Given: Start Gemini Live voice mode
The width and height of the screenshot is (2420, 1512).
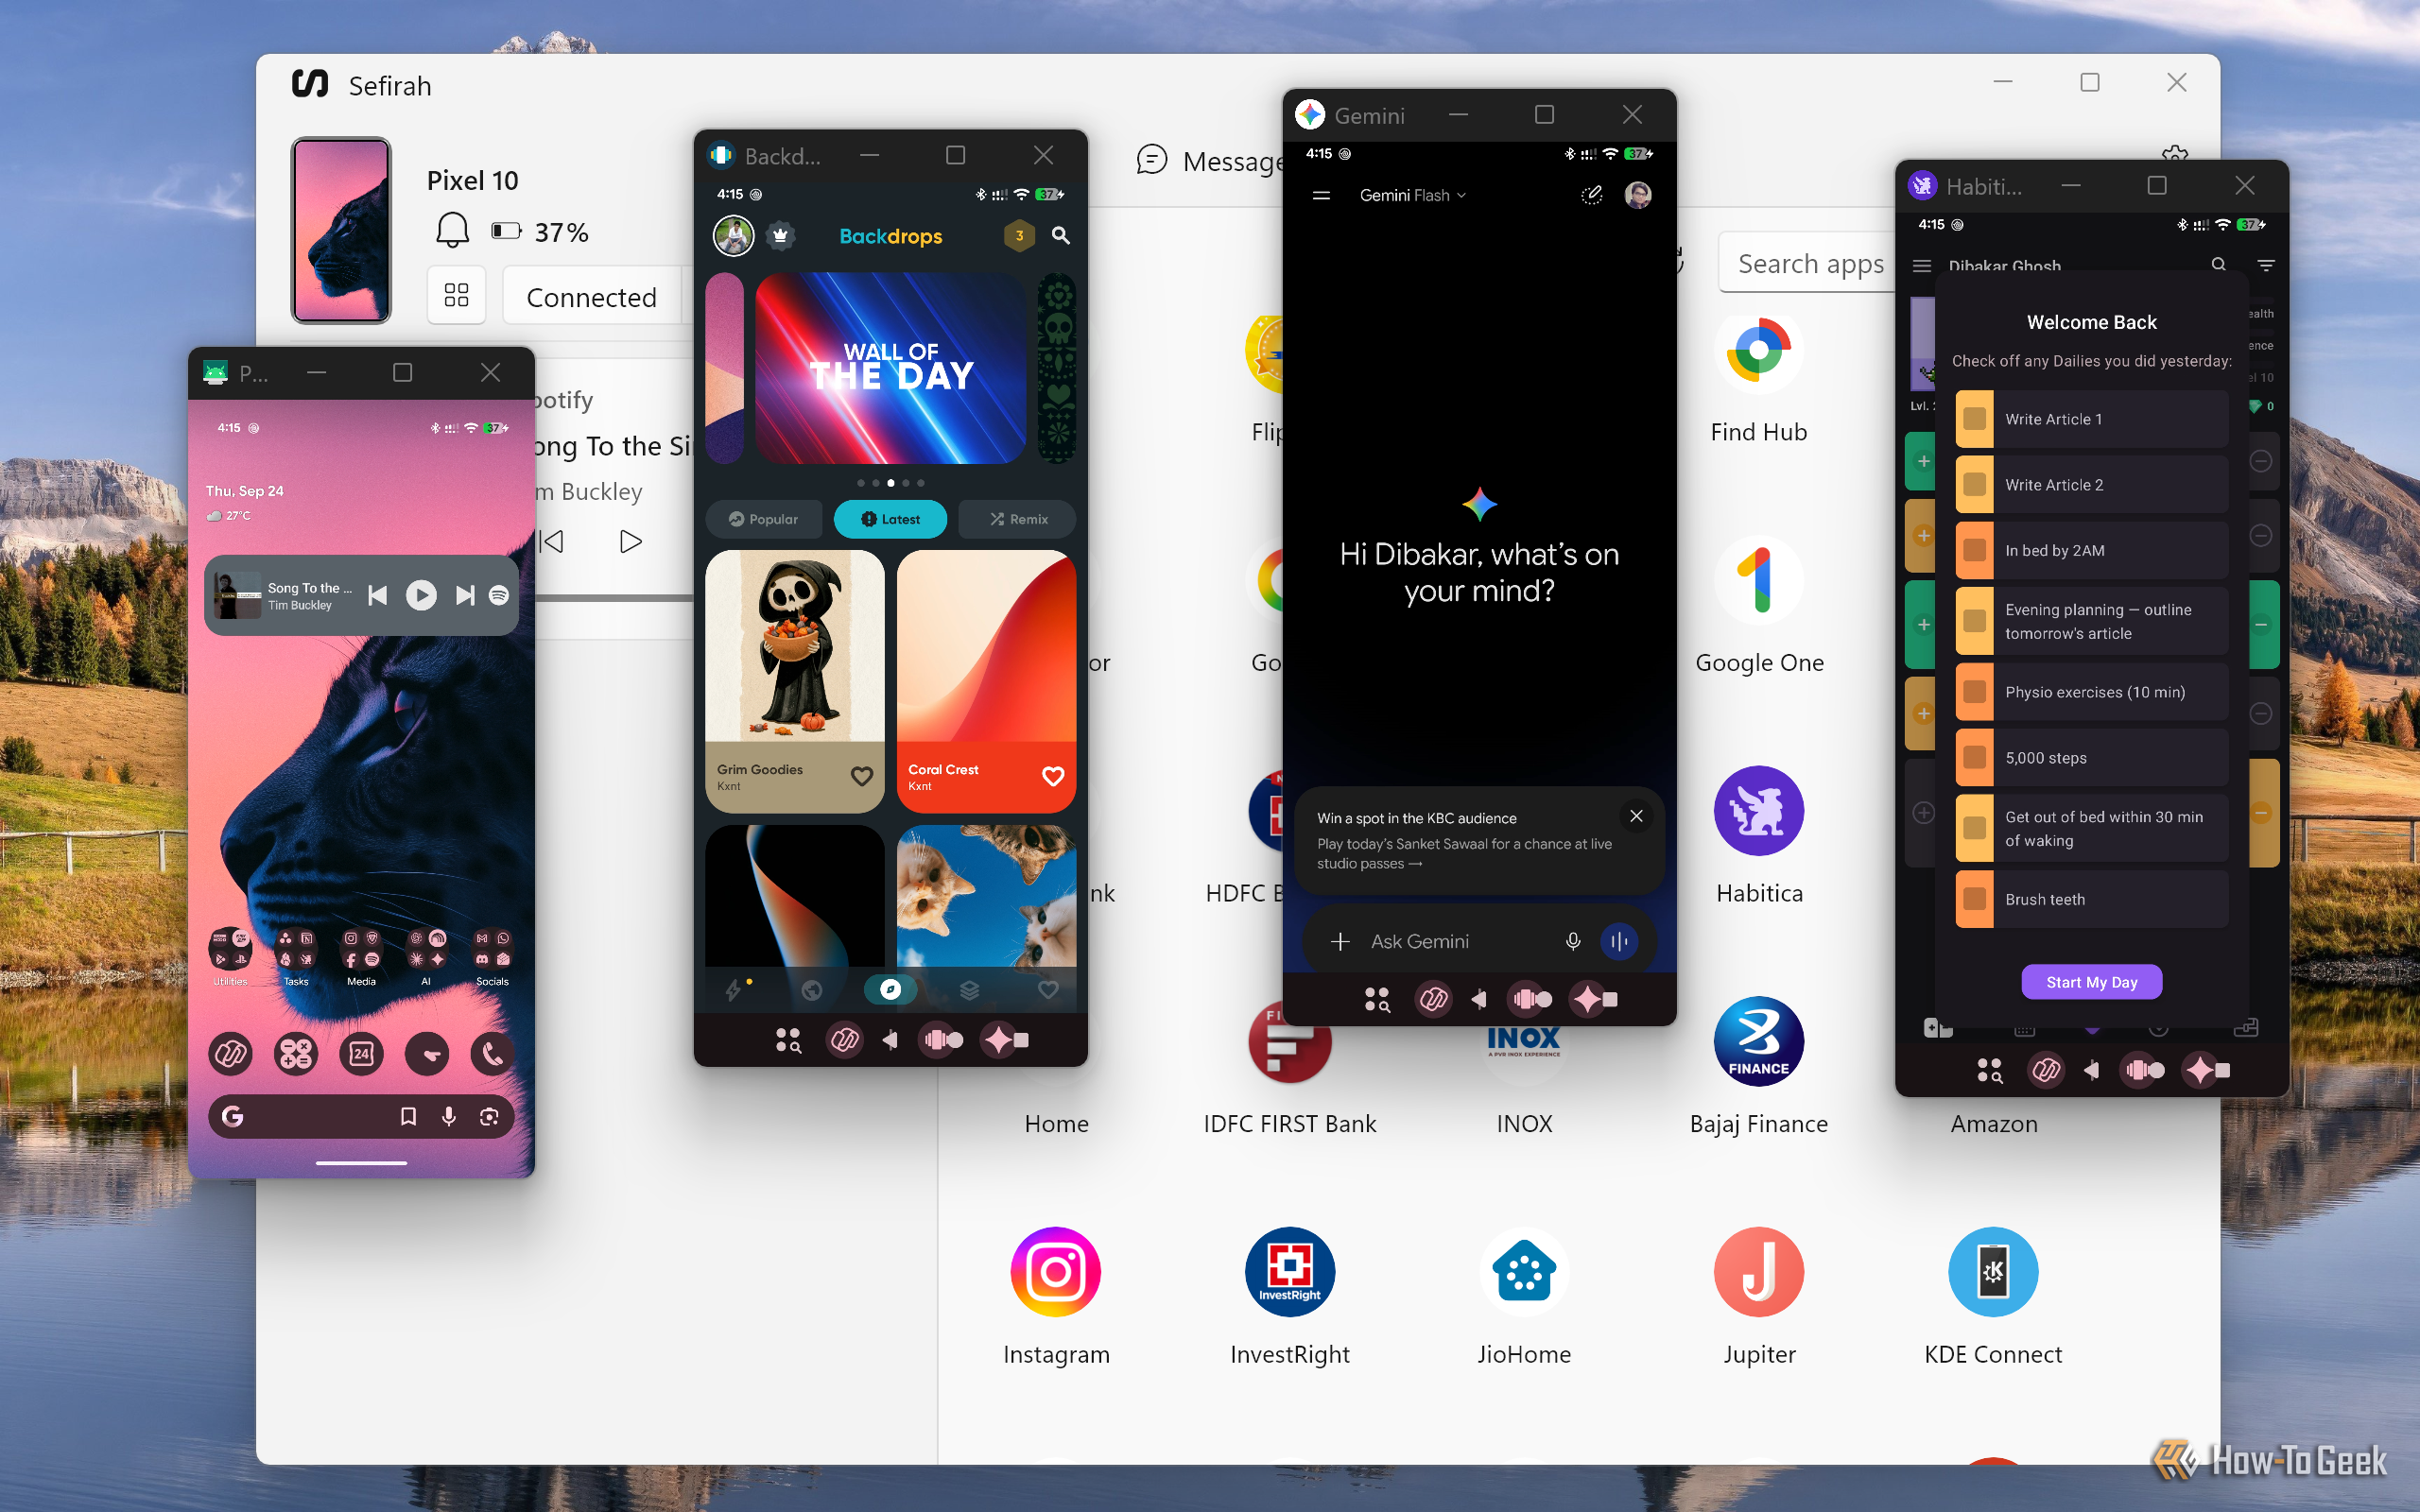Looking at the screenshot, I should pyautogui.click(x=1618, y=941).
